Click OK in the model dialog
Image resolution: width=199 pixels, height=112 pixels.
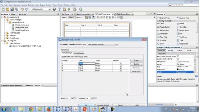pyautogui.click(x=86, y=105)
